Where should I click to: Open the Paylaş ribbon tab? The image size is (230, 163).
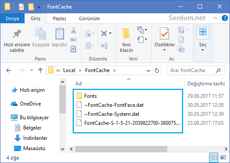click(x=59, y=18)
